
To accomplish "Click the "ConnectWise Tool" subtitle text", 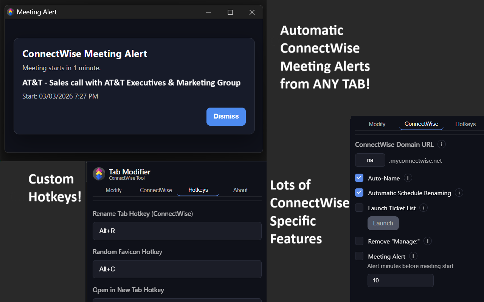I will (x=127, y=178).
